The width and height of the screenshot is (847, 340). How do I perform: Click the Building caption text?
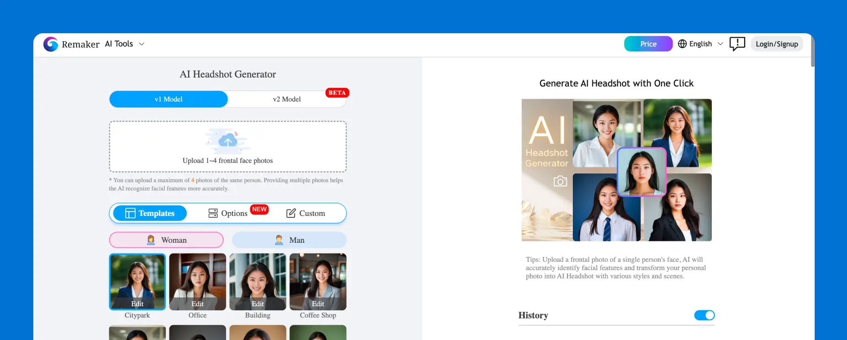click(x=258, y=316)
